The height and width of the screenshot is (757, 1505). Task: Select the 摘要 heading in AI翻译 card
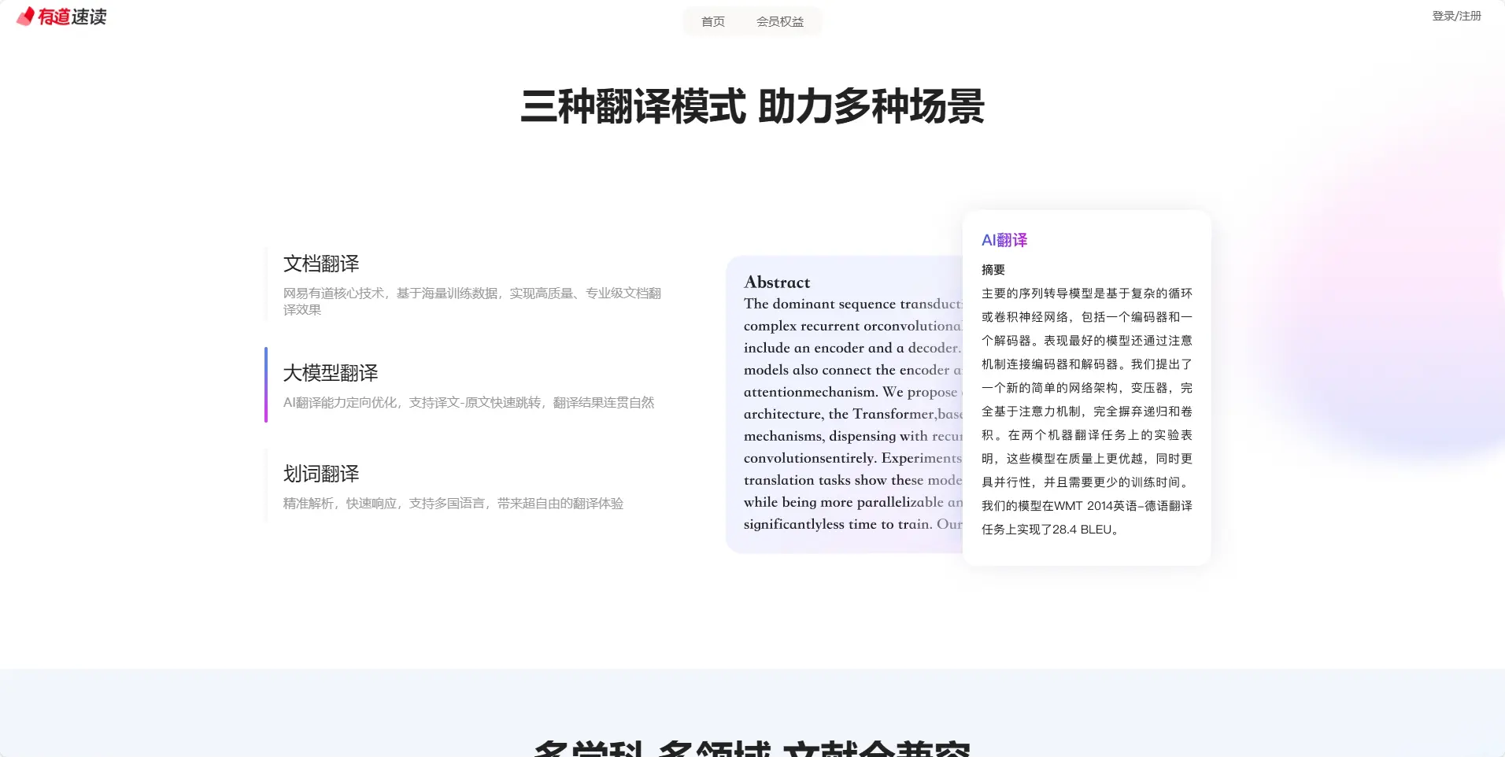click(991, 269)
